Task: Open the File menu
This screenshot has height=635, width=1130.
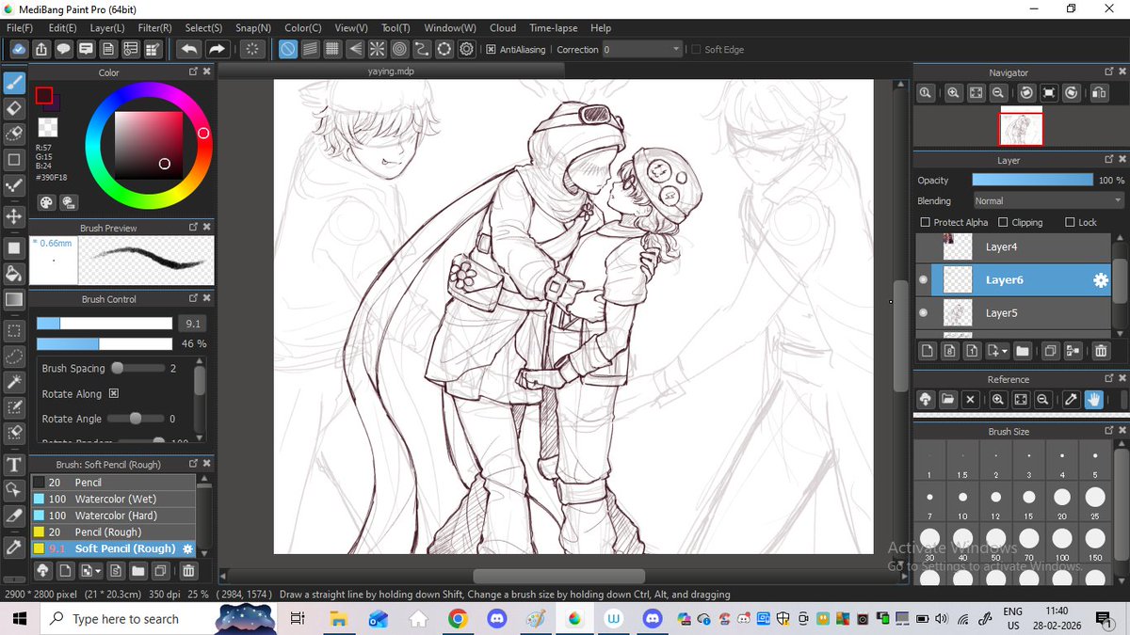Action: [20, 28]
